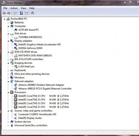Click the Scan for hardware changes icon
The width and height of the screenshot is (139, 136).
coord(32,13)
